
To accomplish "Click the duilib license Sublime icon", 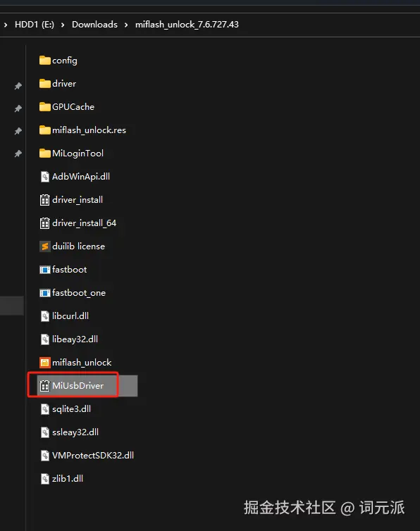I will (x=44, y=246).
